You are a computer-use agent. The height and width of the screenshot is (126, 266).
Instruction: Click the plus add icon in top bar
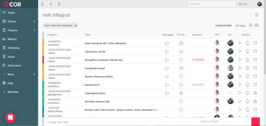[x=51, y=4]
